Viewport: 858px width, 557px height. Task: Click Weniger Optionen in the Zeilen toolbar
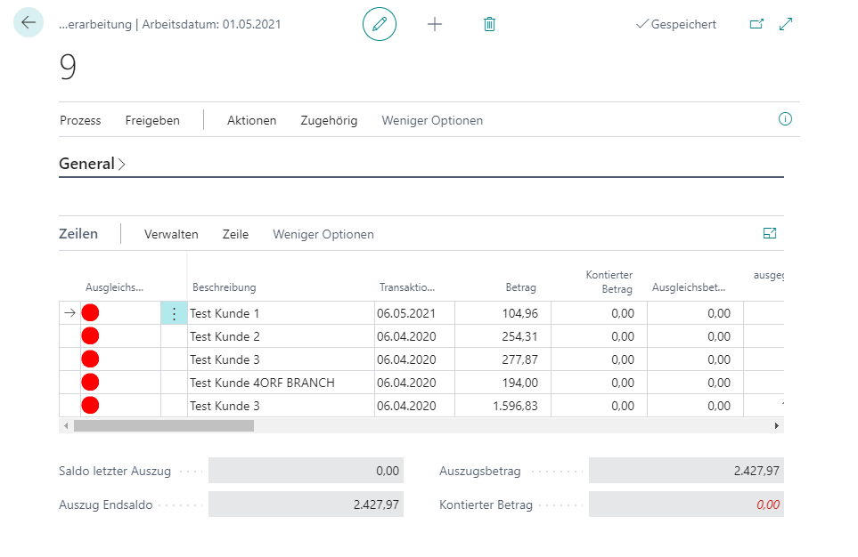[x=323, y=234]
